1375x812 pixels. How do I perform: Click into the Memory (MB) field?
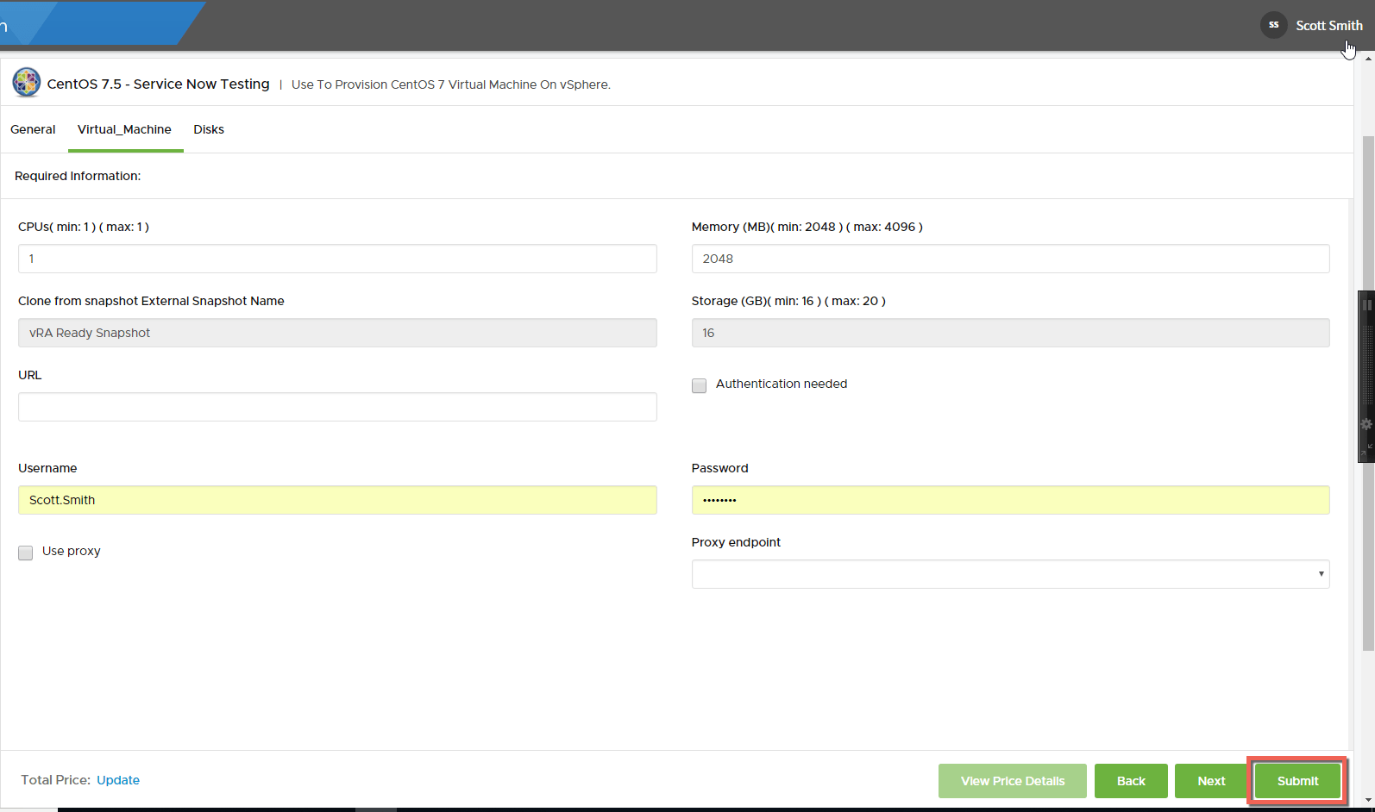click(1010, 259)
